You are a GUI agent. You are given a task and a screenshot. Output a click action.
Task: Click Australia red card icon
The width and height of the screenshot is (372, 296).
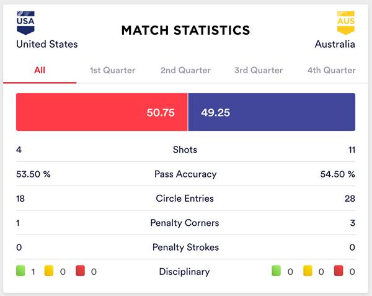click(339, 271)
